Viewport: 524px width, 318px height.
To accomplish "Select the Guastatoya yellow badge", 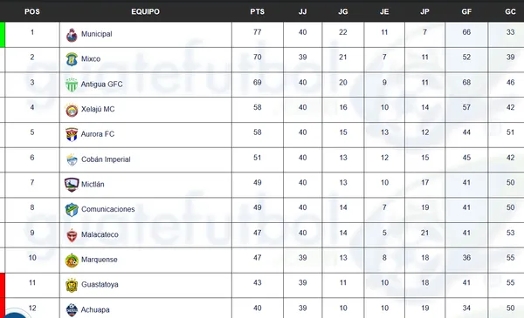I will click(72, 285).
